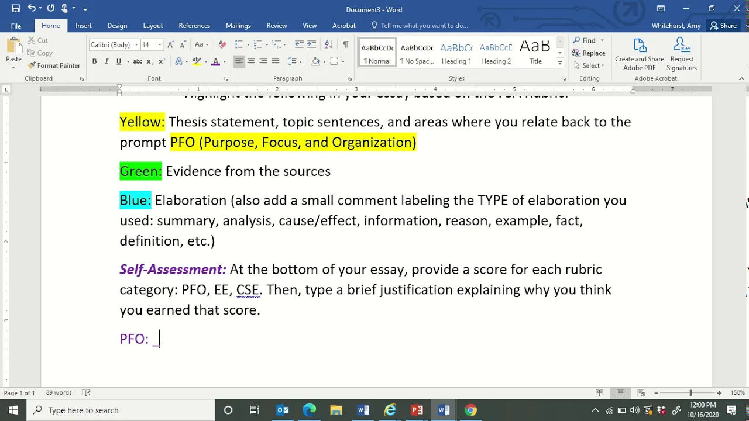Align text left

tap(239, 61)
